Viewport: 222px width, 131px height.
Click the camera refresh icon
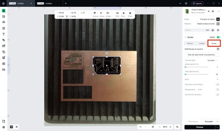(x=218, y=30)
